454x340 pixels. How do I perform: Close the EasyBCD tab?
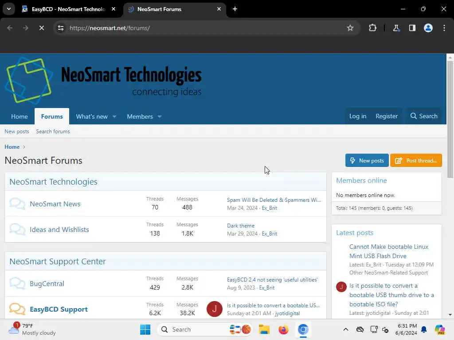point(113,9)
